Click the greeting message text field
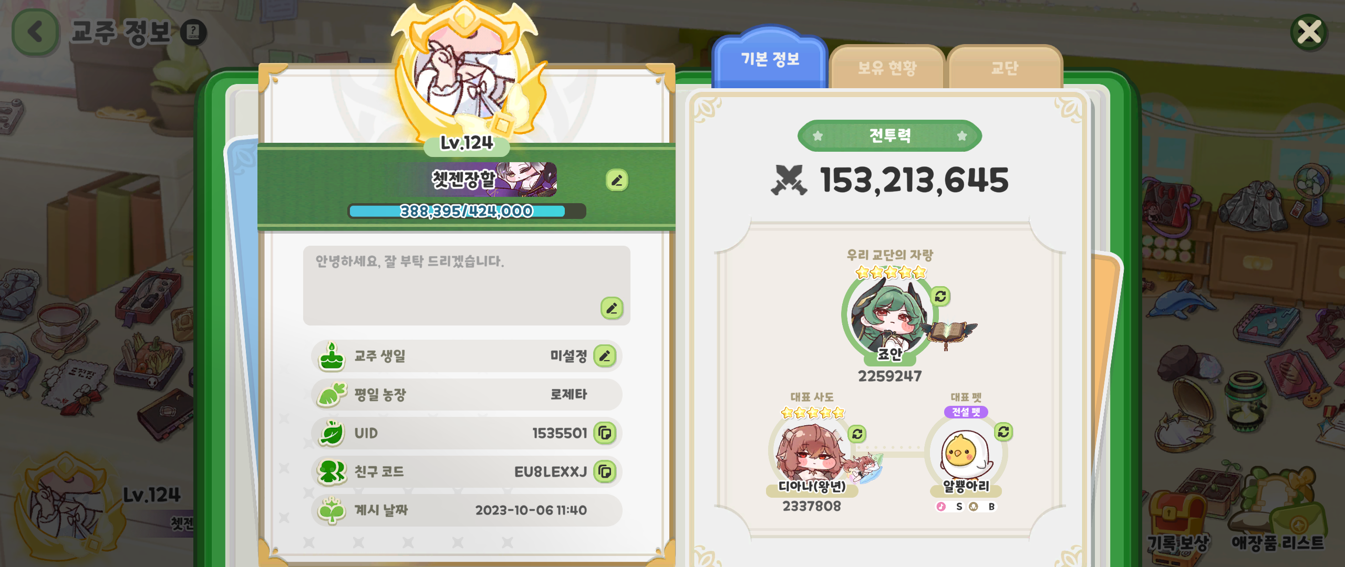Screen dimensions: 1345x567 point(467,285)
